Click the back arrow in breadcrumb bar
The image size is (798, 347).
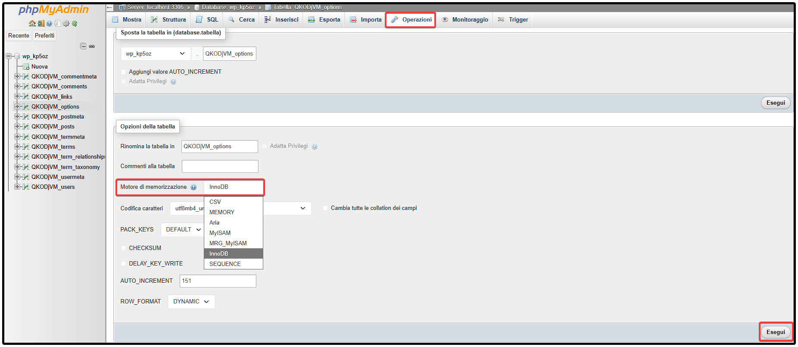tap(110, 7)
